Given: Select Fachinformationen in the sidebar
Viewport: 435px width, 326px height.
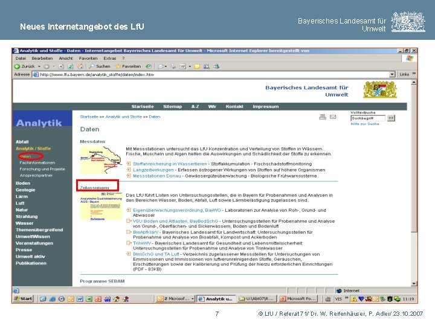Looking at the screenshot, I should point(37,163).
